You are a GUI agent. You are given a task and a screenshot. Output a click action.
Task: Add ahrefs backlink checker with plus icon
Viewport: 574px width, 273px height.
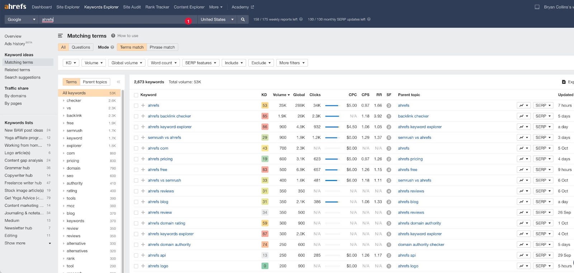[x=143, y=116]
